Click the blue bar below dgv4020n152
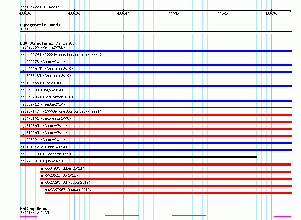The height and width of the screenshot is (220, 301). [x=156, y=72]
